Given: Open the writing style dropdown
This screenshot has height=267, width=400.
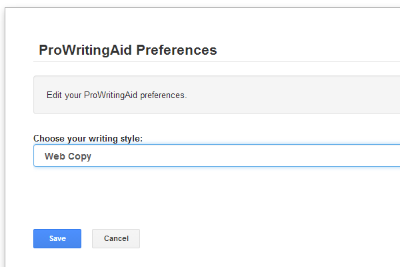Looking at the screenshot, I should 217,156.
